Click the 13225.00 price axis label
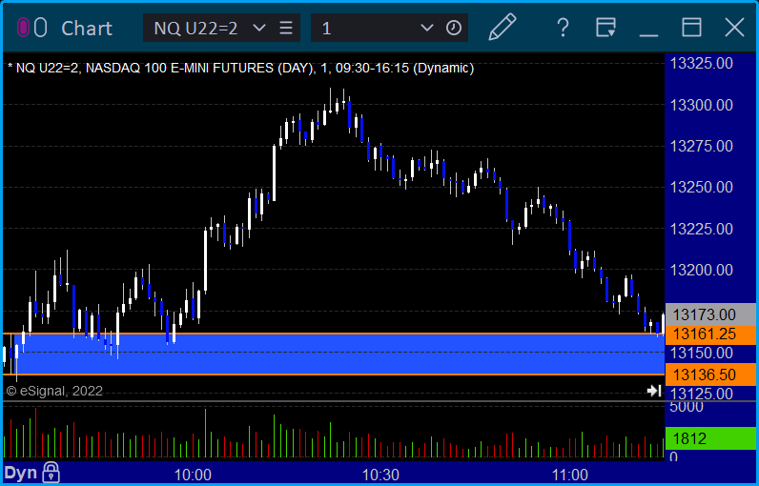The width and height of the screenshot is (759, 486). coord(702,229)
